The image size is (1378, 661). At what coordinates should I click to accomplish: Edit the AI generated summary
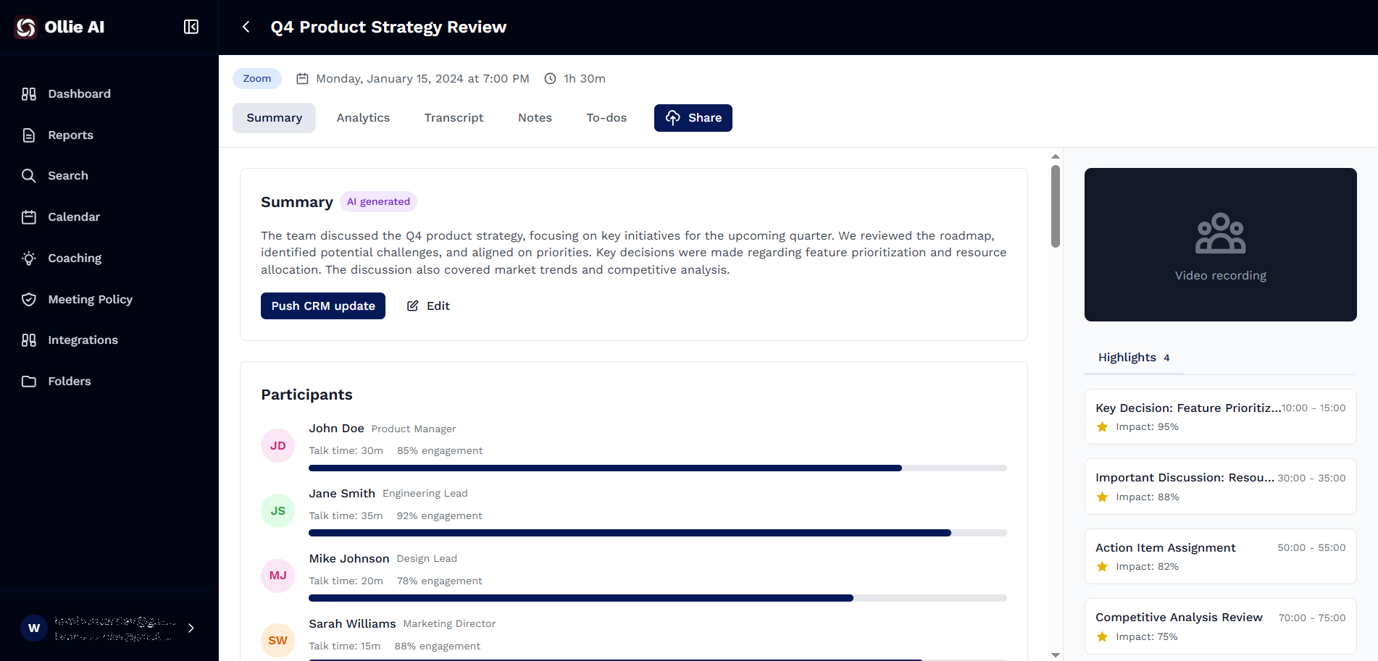(x=428, y=306)
